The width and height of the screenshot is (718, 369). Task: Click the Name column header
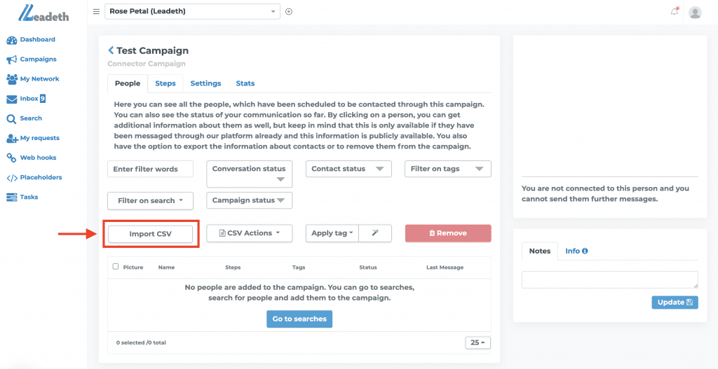166,267
